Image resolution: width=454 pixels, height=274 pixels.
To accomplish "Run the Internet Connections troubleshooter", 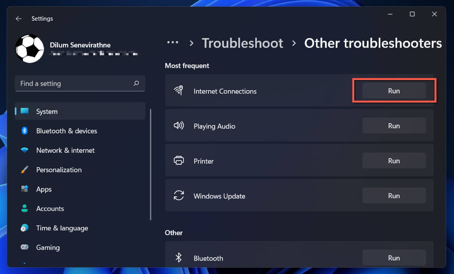I will (x=394, y=91).
